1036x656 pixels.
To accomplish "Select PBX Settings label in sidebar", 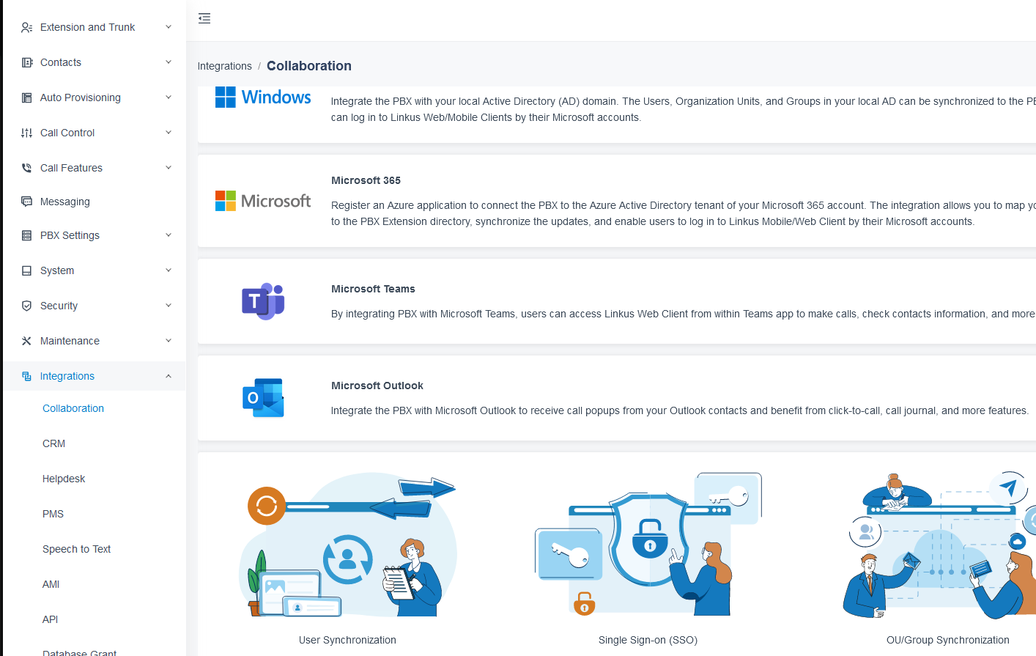I will [70, 235].
